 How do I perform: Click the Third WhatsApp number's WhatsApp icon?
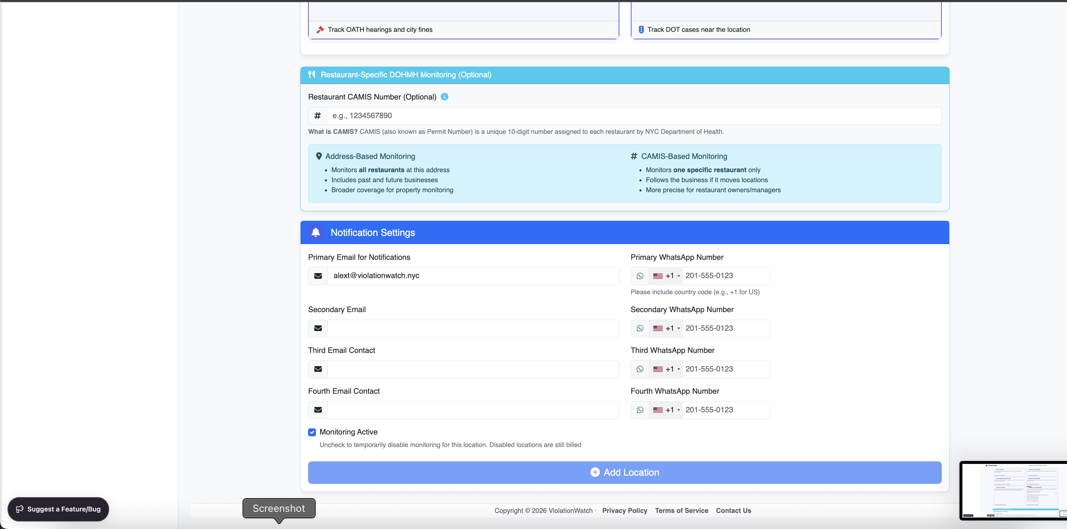point(640,369)
